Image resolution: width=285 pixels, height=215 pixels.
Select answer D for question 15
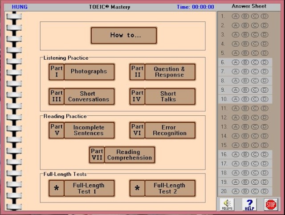[265, 145]
